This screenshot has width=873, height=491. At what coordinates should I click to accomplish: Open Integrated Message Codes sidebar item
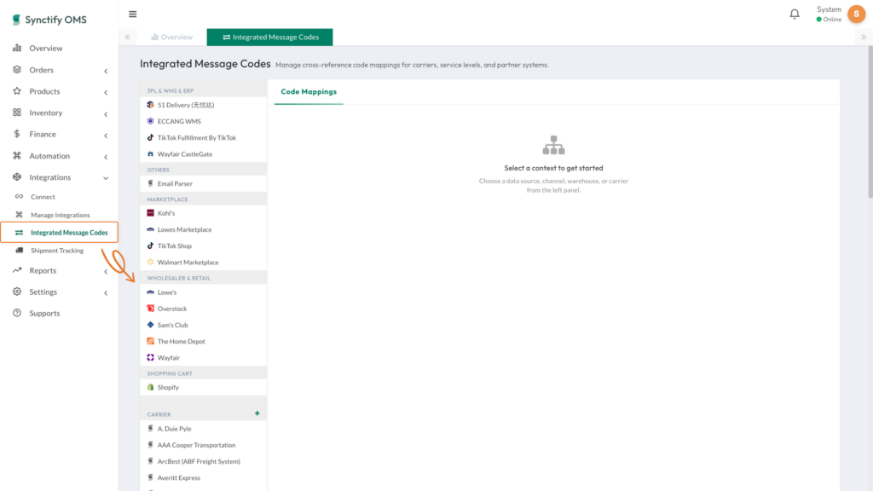(59, 232)
